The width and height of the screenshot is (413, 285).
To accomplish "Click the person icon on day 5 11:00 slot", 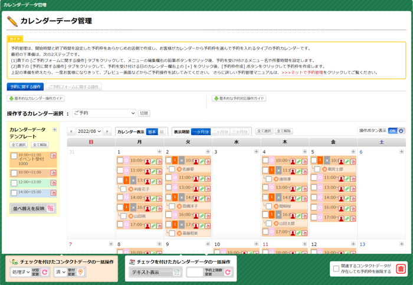I will [341, 179].
